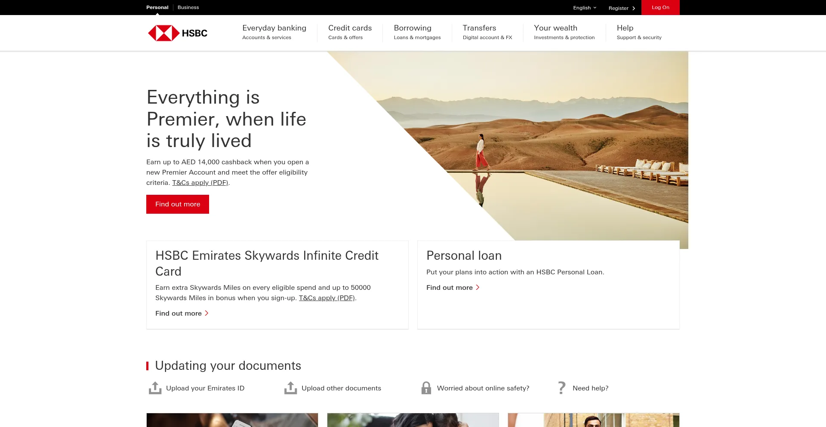The width and height of the screenshot is (826, 427).
Task: Switch to the Business tab
Action: point(188,7)
